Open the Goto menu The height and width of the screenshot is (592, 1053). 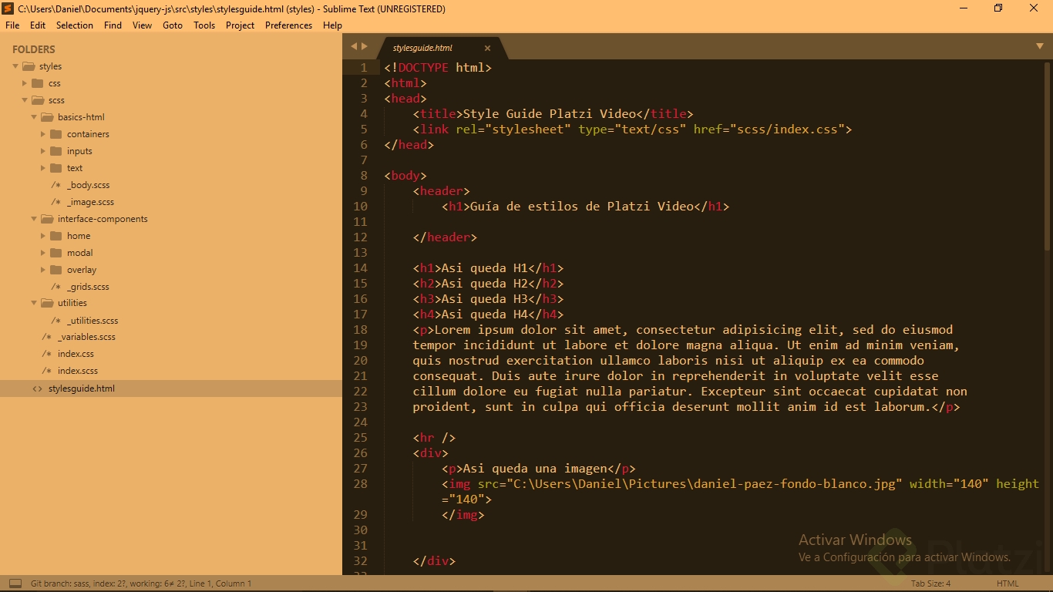pos(173,25)
